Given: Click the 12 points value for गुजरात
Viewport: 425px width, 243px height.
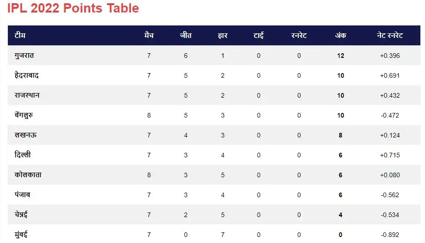Looking at the screenshot, I should (x=340, y=56).
